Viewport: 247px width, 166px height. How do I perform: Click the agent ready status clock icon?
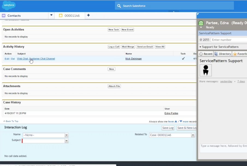click(x=201, y=23)
